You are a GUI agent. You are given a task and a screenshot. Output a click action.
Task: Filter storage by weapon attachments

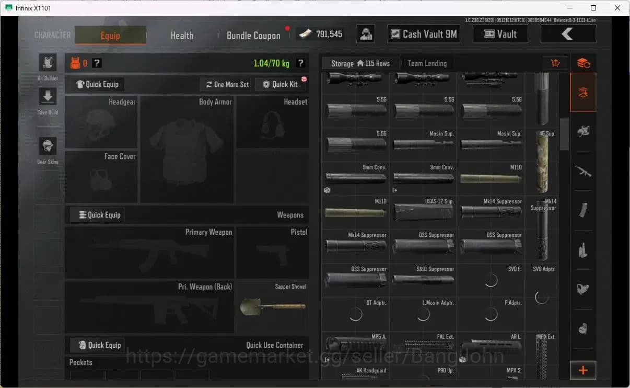(x=584, y=289)
